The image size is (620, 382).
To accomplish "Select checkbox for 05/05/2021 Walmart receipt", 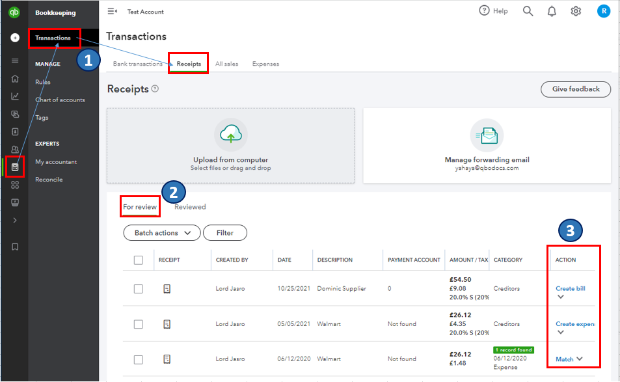I will [138, 324].
